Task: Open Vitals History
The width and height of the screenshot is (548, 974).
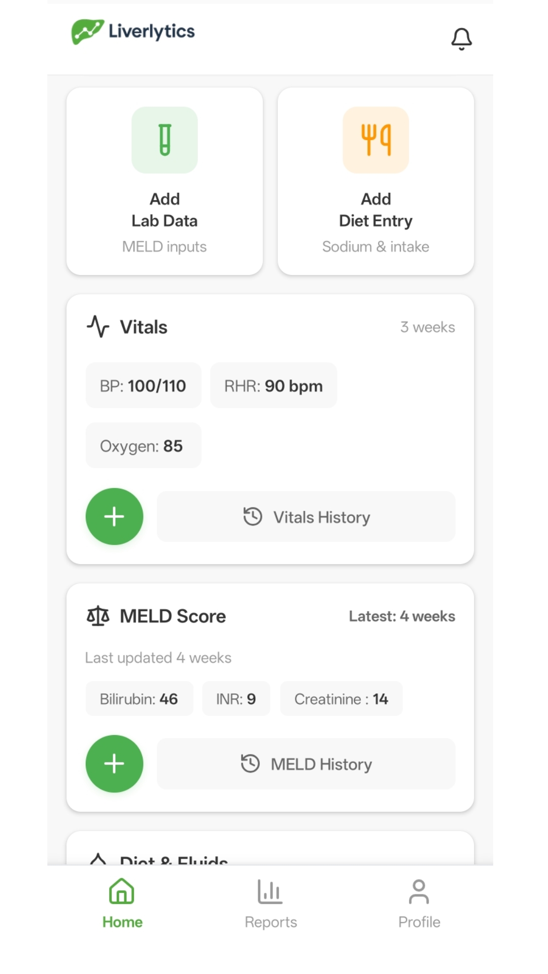Action: (306, 517)
